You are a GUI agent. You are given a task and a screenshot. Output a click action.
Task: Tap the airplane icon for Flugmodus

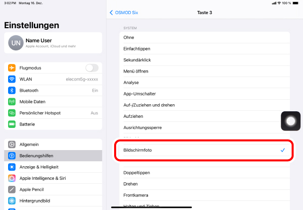pos(12,68)
